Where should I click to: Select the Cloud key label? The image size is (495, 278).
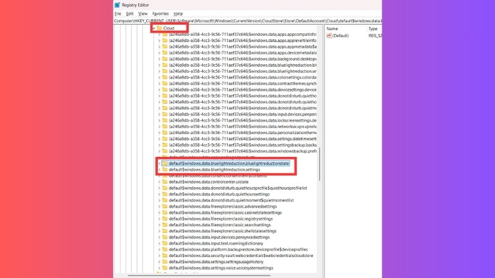[x=168, y=28]
